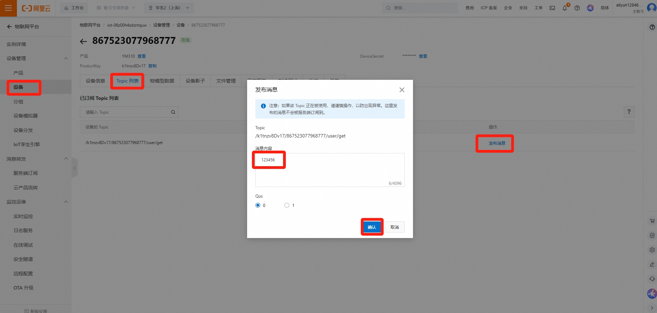
Task: Switch to Topic 列表 tab
Action: coord(128,81)
